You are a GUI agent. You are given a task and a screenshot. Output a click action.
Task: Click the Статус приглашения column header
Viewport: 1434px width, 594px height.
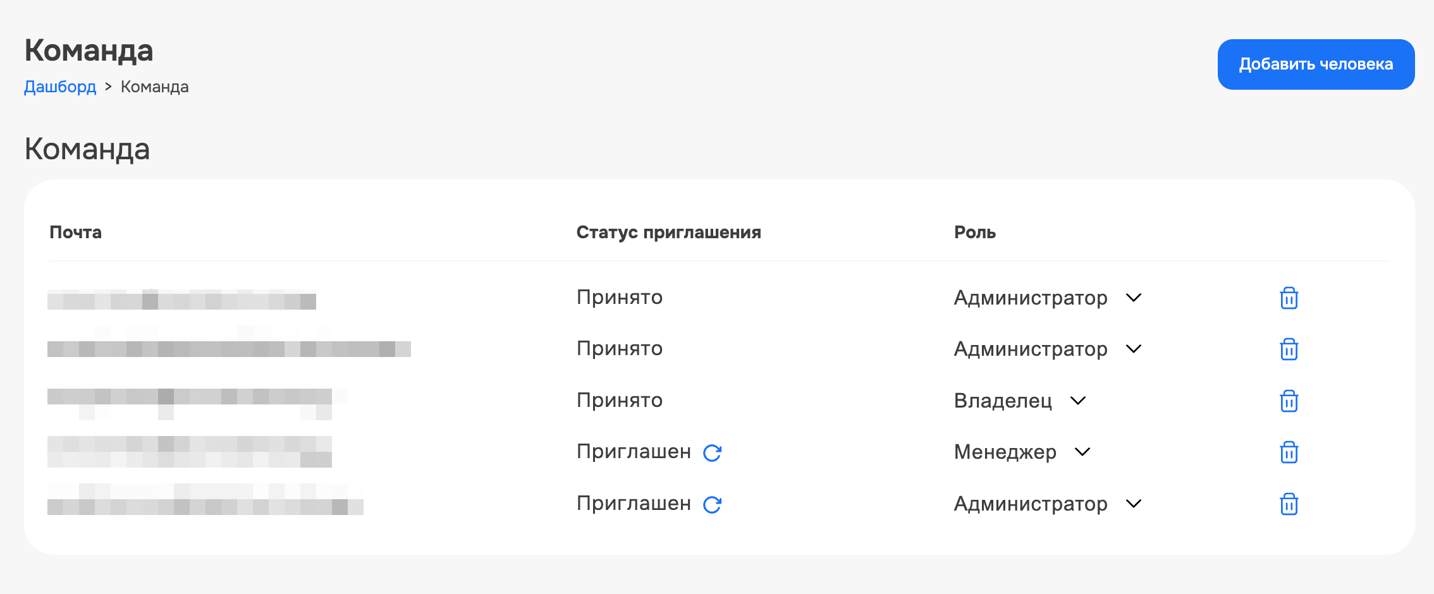click(668, 233)
